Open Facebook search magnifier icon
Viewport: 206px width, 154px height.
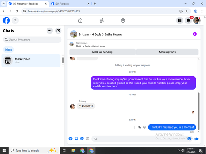pyautogui.click(x=15, y=21)
